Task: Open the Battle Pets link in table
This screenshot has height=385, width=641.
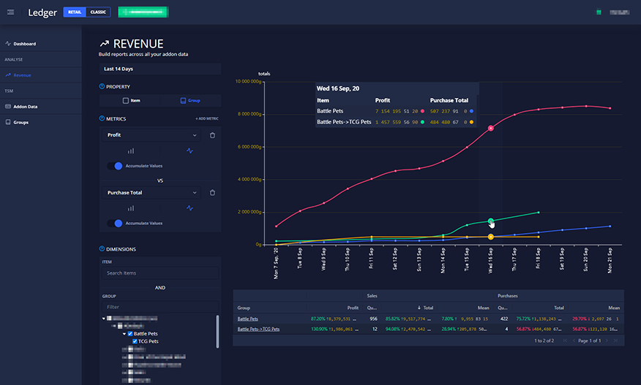Action: (248, 319)
